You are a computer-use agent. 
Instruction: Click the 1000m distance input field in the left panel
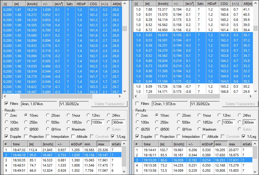[x=98, y=122]
